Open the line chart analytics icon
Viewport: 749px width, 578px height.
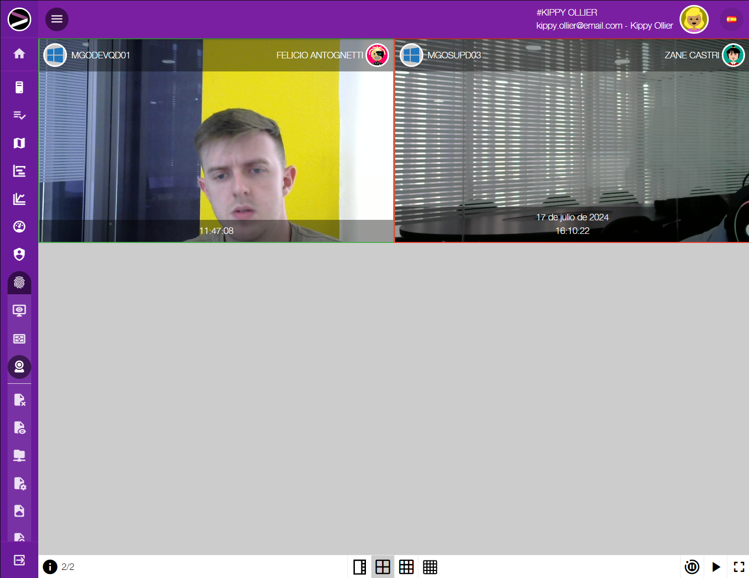click(19, 199)
